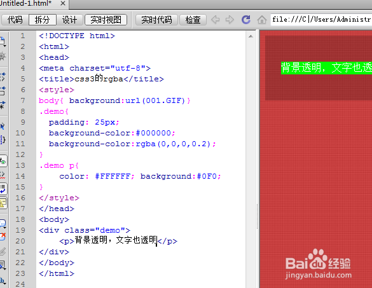Click code pane scroll-up arrow
This screenshot has height=288, width=372.
click(251, 36)
